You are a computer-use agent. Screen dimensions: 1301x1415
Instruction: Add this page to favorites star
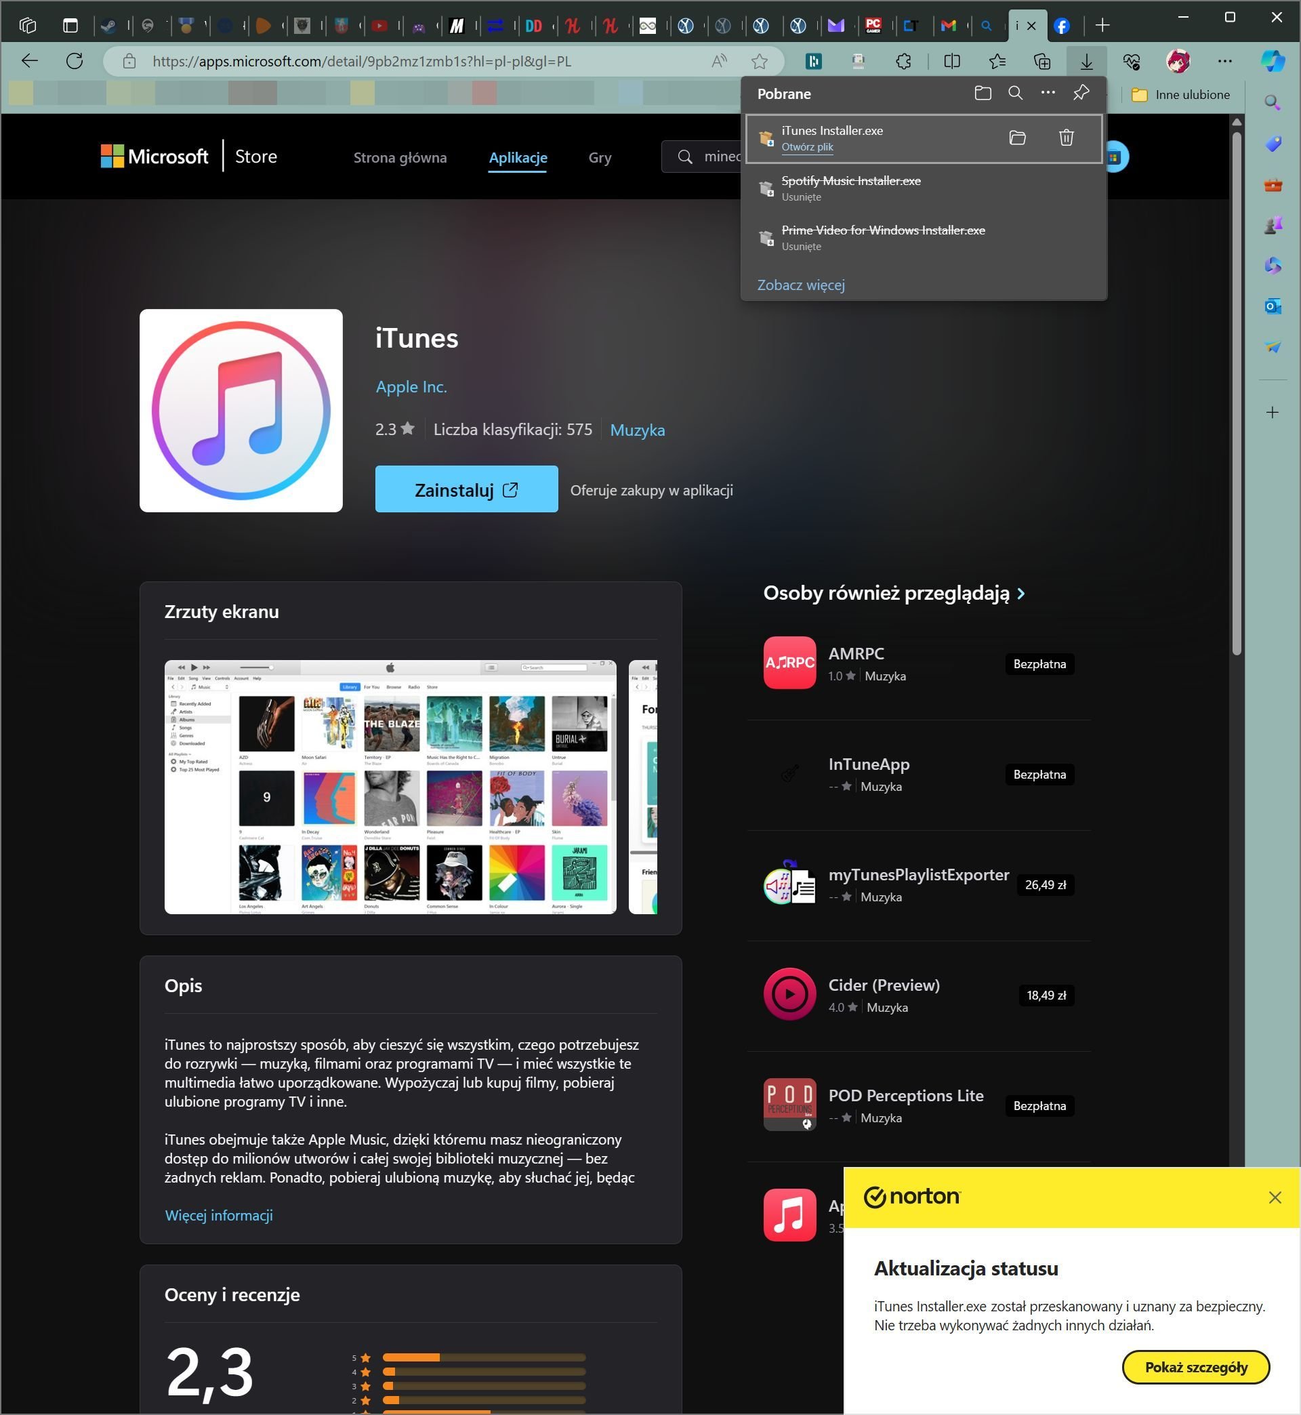tap(759, 62)
